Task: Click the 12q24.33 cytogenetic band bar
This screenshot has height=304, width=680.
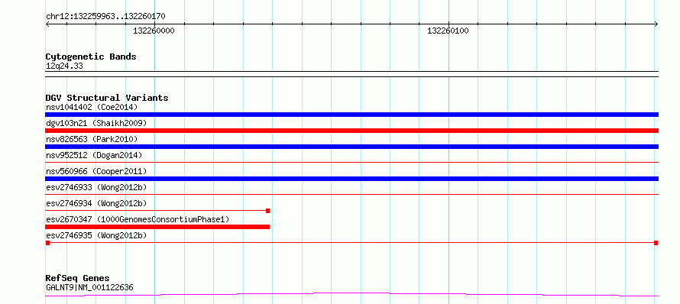Action: tap(351, 74)
